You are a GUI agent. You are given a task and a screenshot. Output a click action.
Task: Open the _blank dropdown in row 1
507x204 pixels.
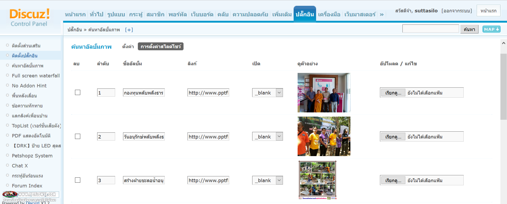[x=267, y=93]
